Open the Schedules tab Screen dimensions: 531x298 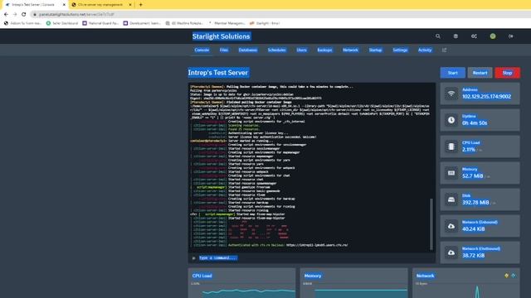(x=276, y=50)
